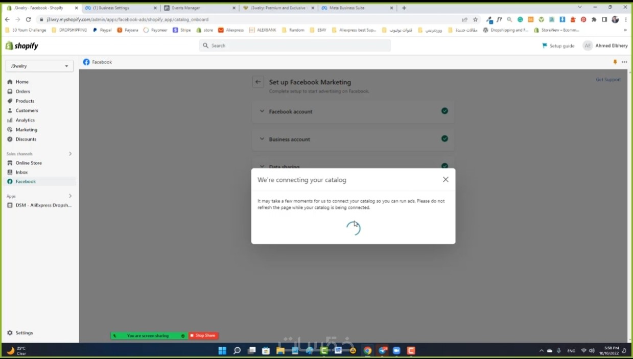Go back in the browser
Screen dimensions: 633x359
pyautogui.click(x=7, y=19)
